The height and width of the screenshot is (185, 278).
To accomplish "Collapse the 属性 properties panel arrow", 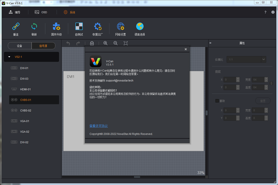I will [x=211, y=43].
